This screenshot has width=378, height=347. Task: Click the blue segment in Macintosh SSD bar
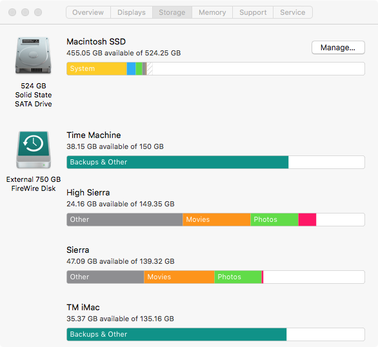(131, 68)
